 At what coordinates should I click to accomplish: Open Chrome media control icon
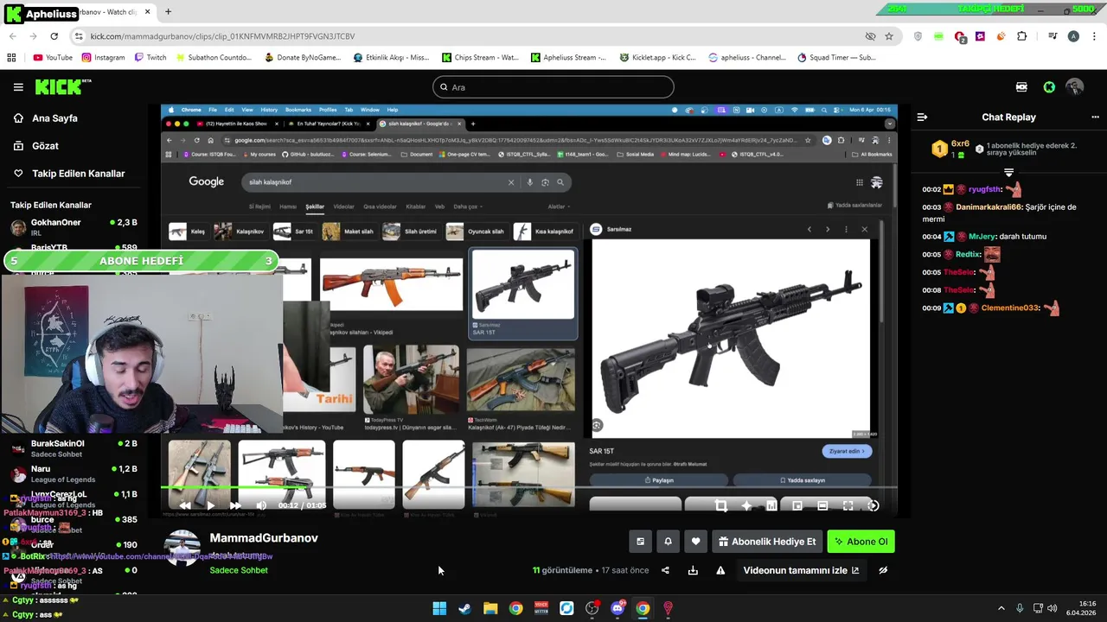[1053, 36]
